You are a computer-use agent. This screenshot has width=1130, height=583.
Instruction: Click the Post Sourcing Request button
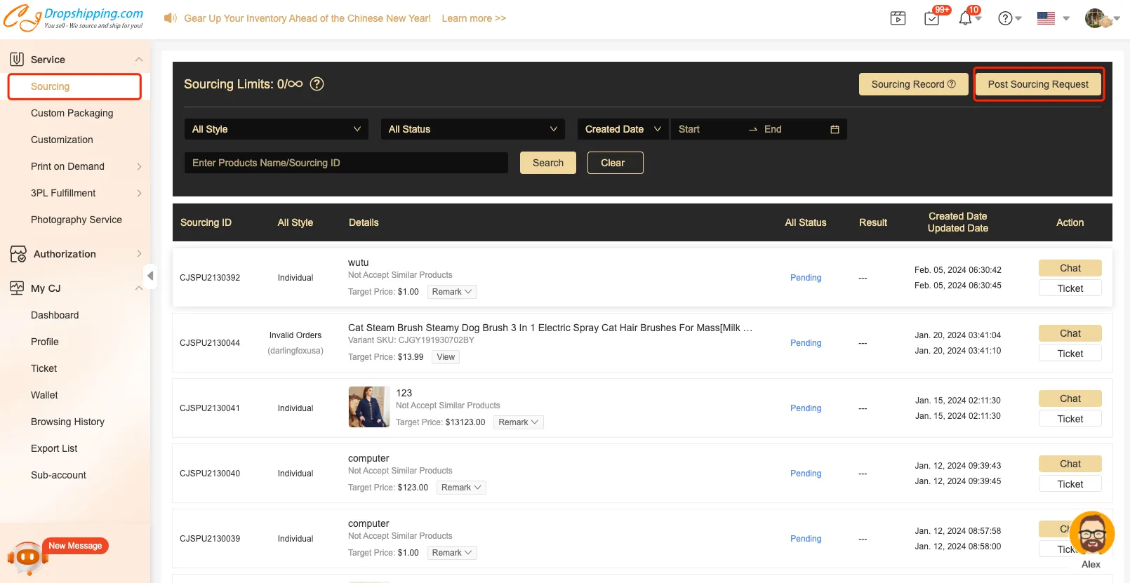[x=1038, y=84]
